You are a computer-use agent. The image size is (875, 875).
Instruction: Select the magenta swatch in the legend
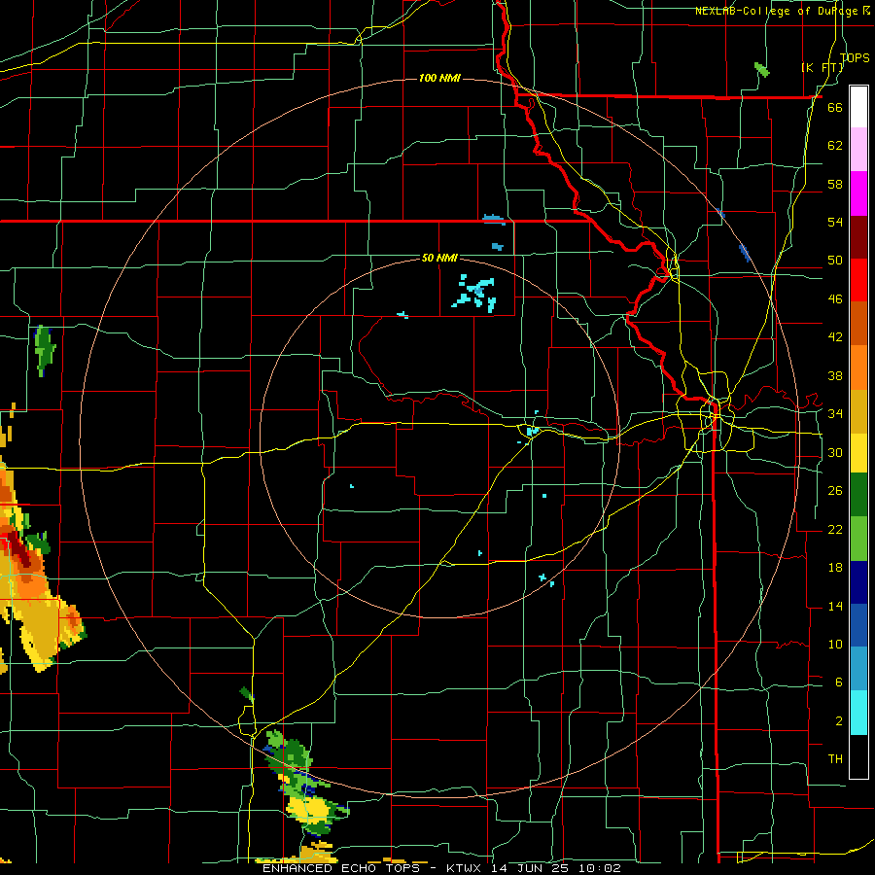click(858, 193)
